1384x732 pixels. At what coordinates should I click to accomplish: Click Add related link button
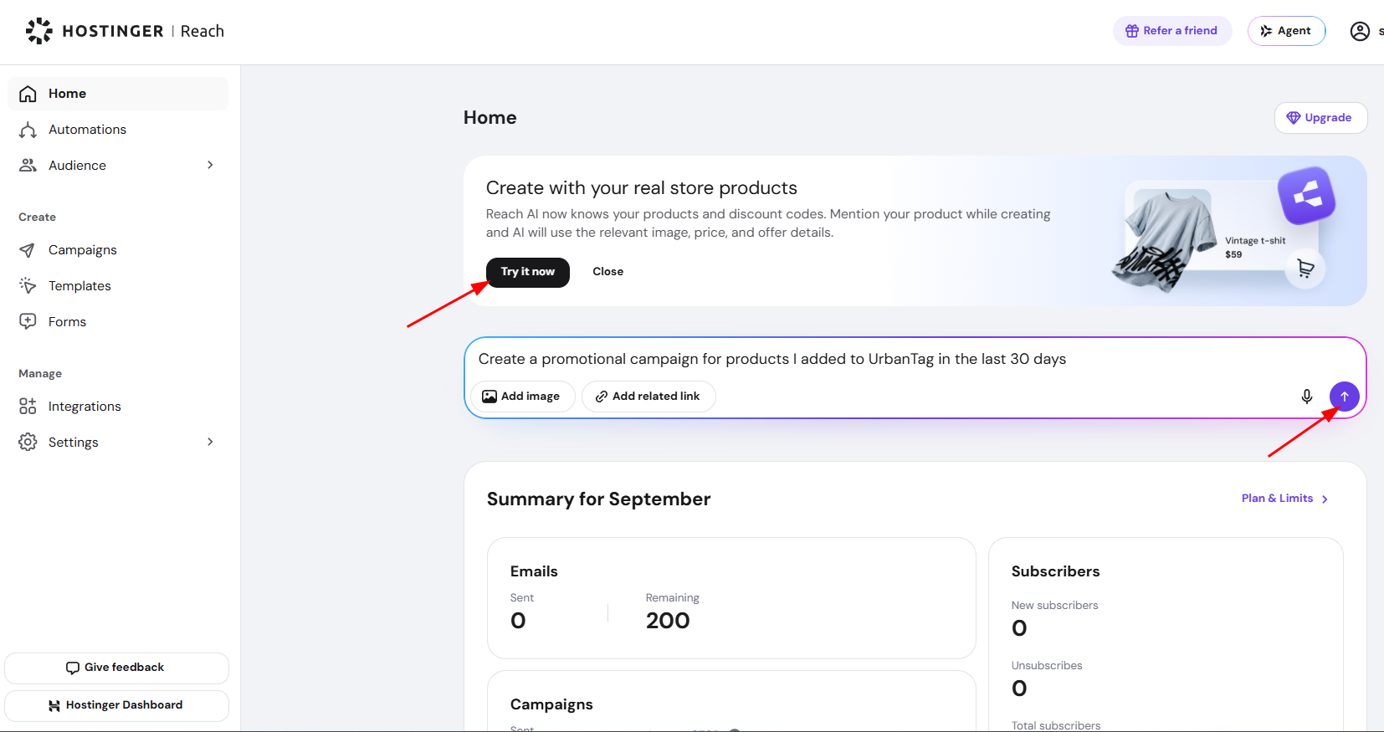point(648,397)
